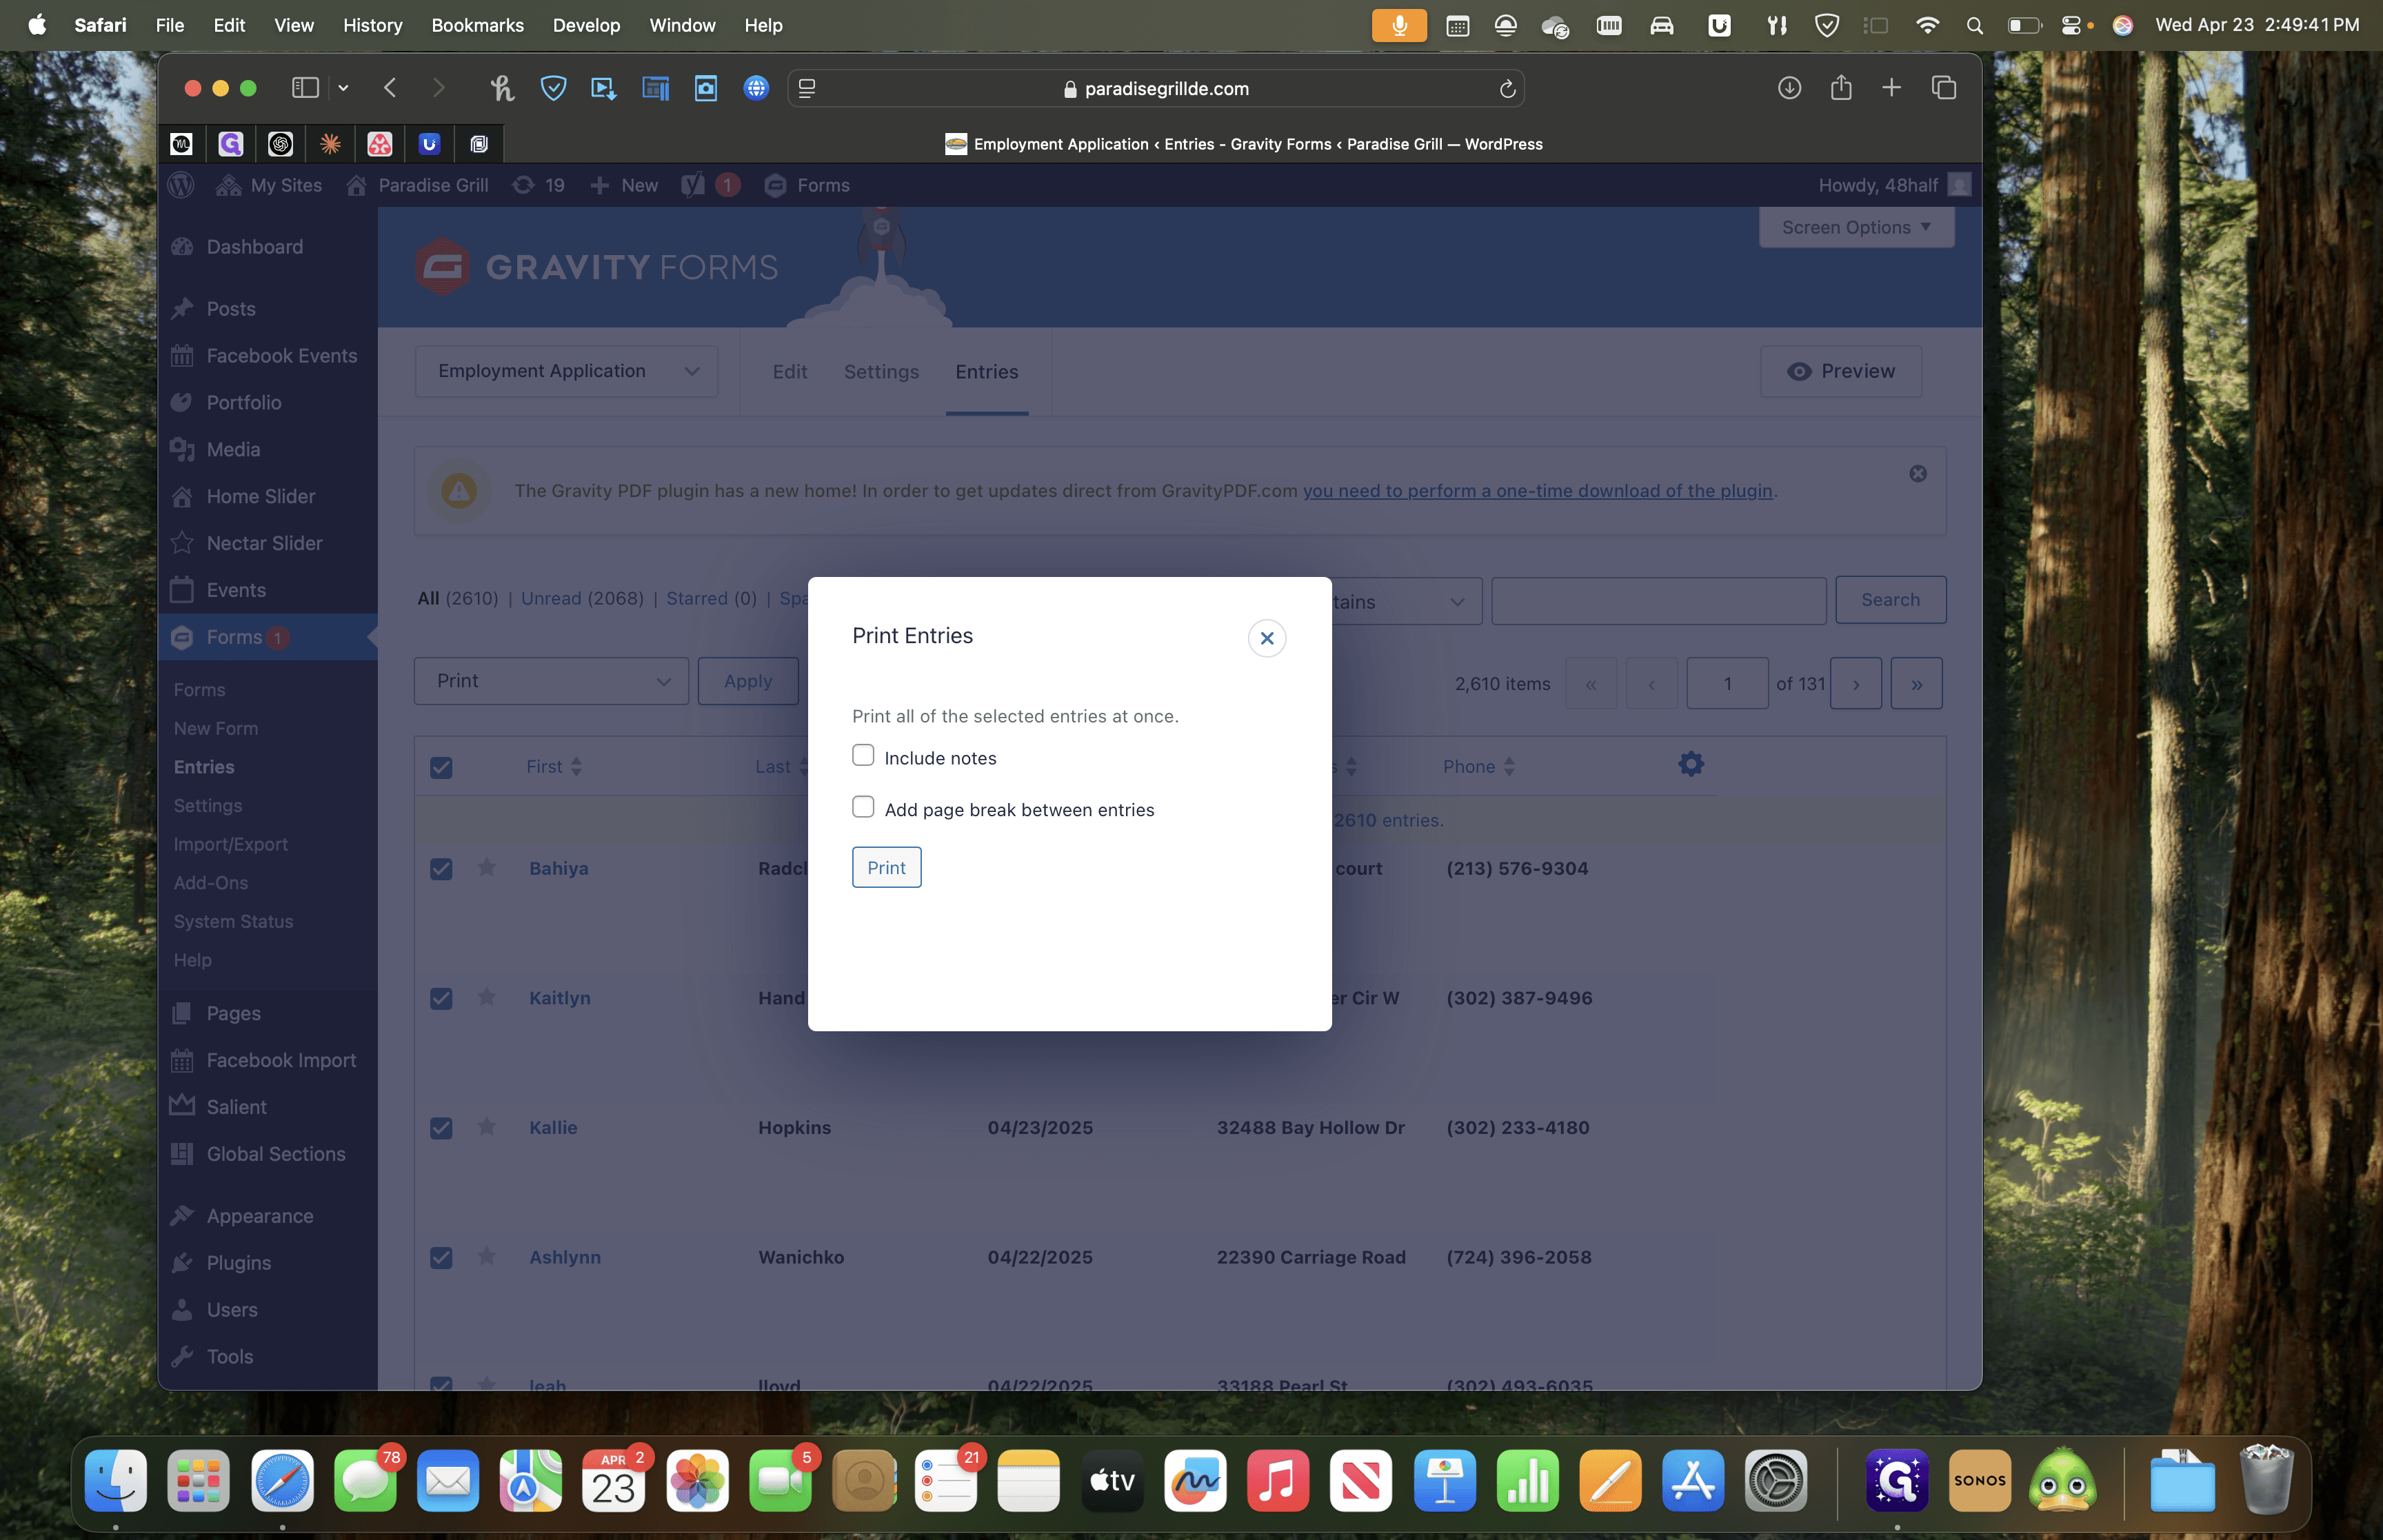
Task: Reload the page in Safari
Action: pos(1507,89)
